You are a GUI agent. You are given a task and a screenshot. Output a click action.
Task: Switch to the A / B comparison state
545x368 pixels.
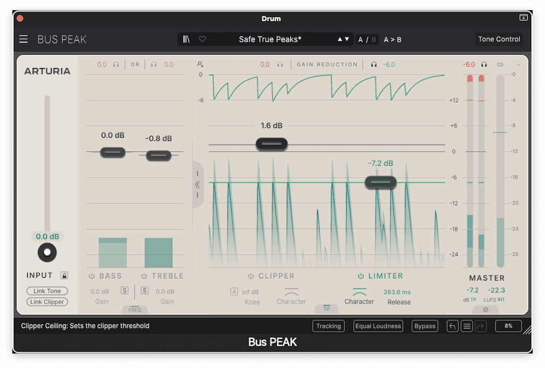[367, 39]
